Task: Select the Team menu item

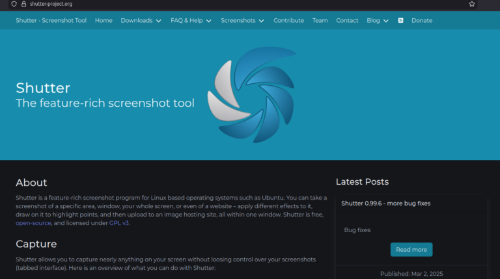Action: point(320,20)
